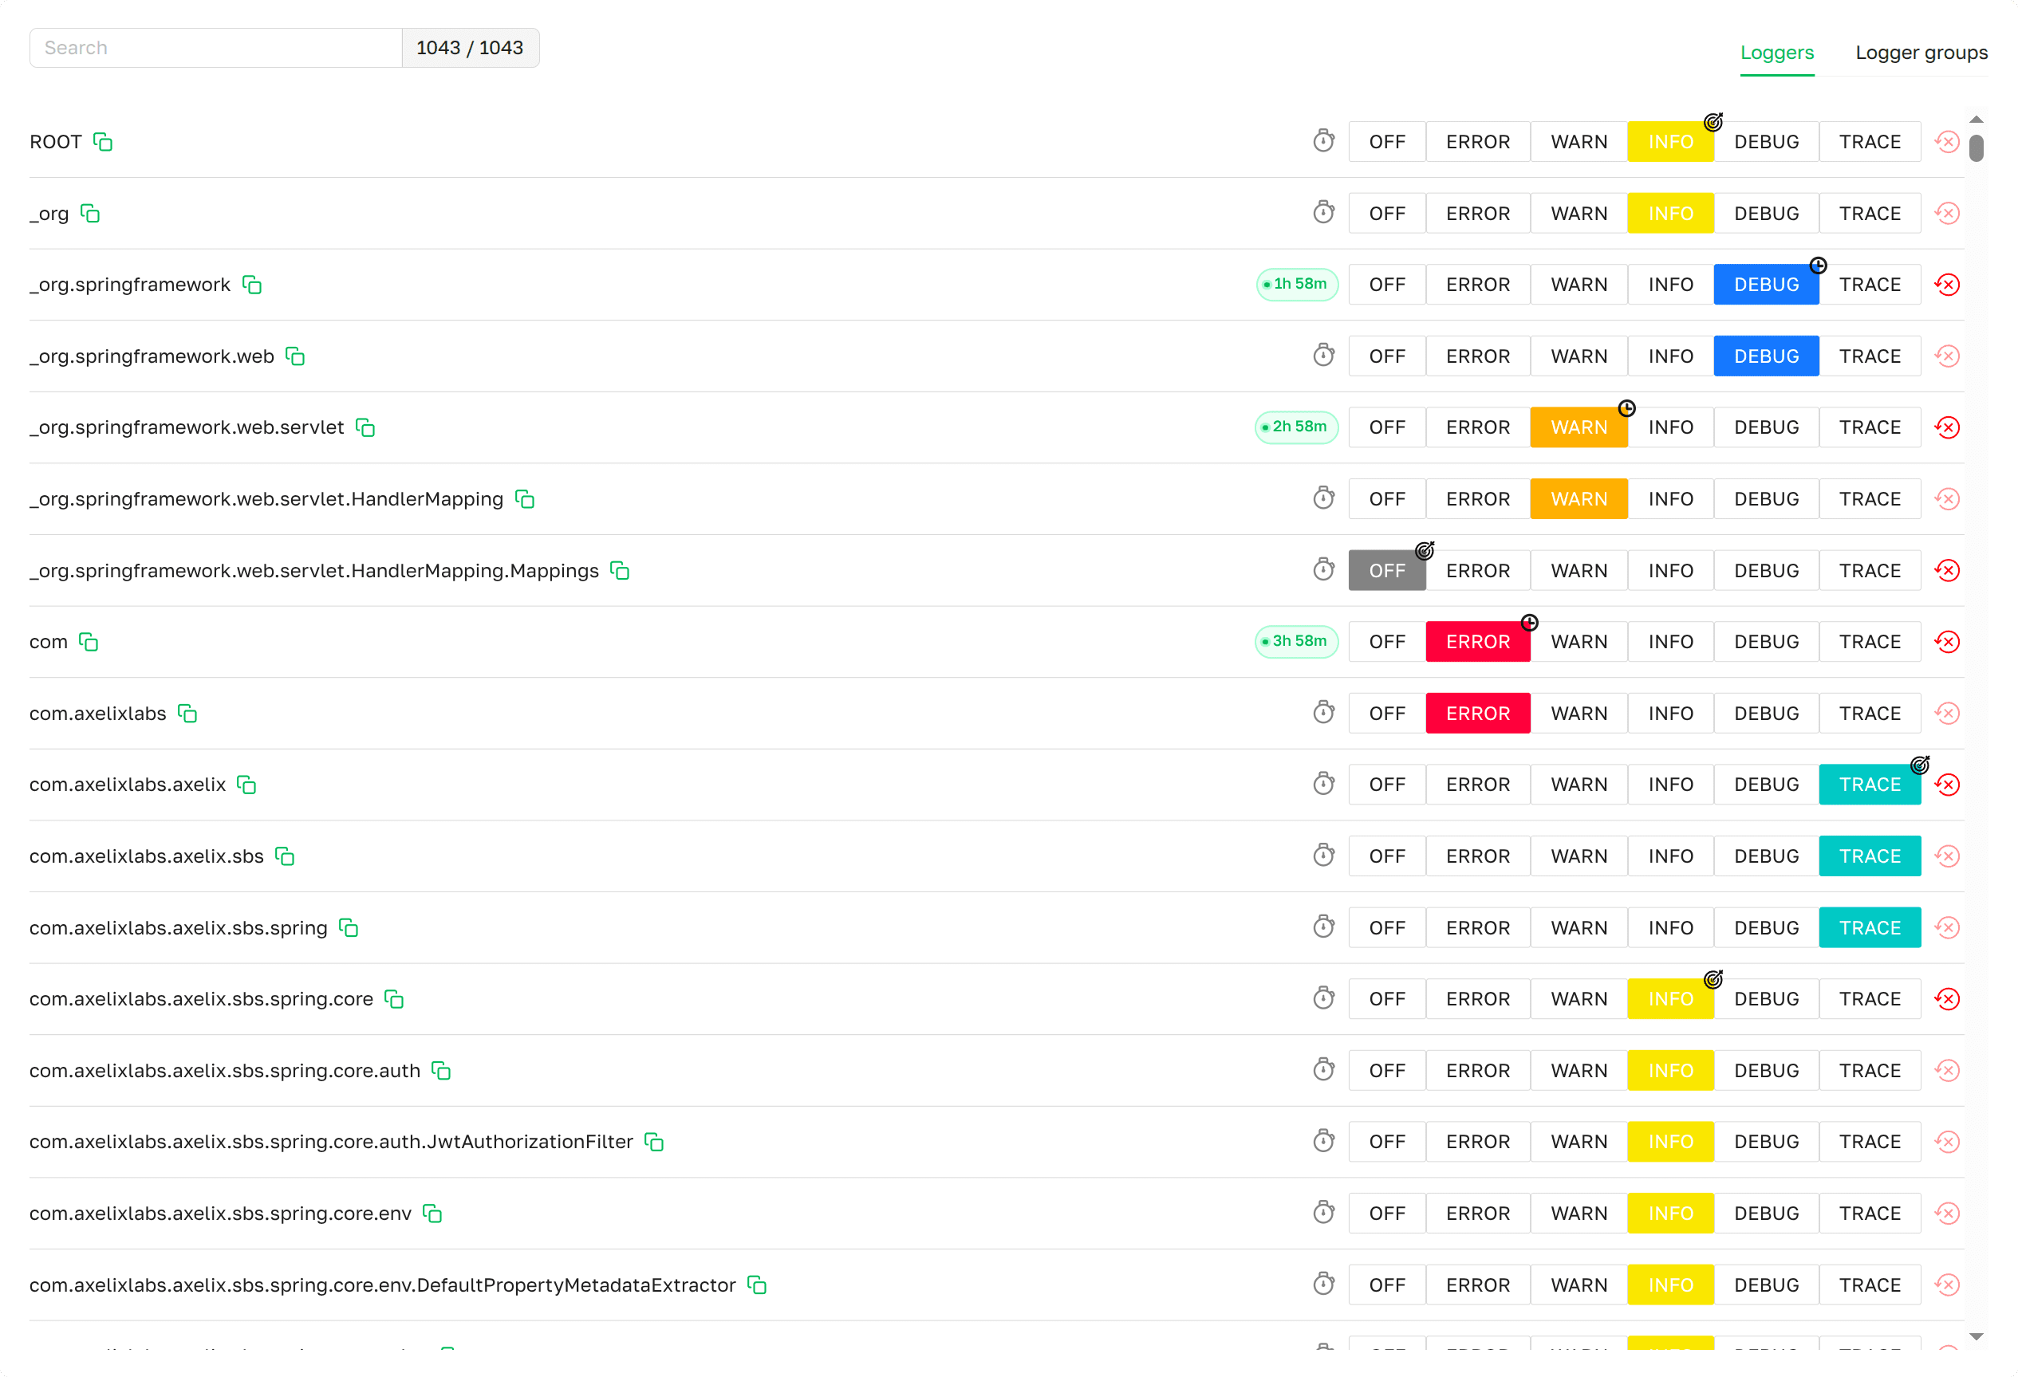The image size is (2018, 1377).
Task: Click the 1043 / 1043 result counter
Action: [470, 48]
